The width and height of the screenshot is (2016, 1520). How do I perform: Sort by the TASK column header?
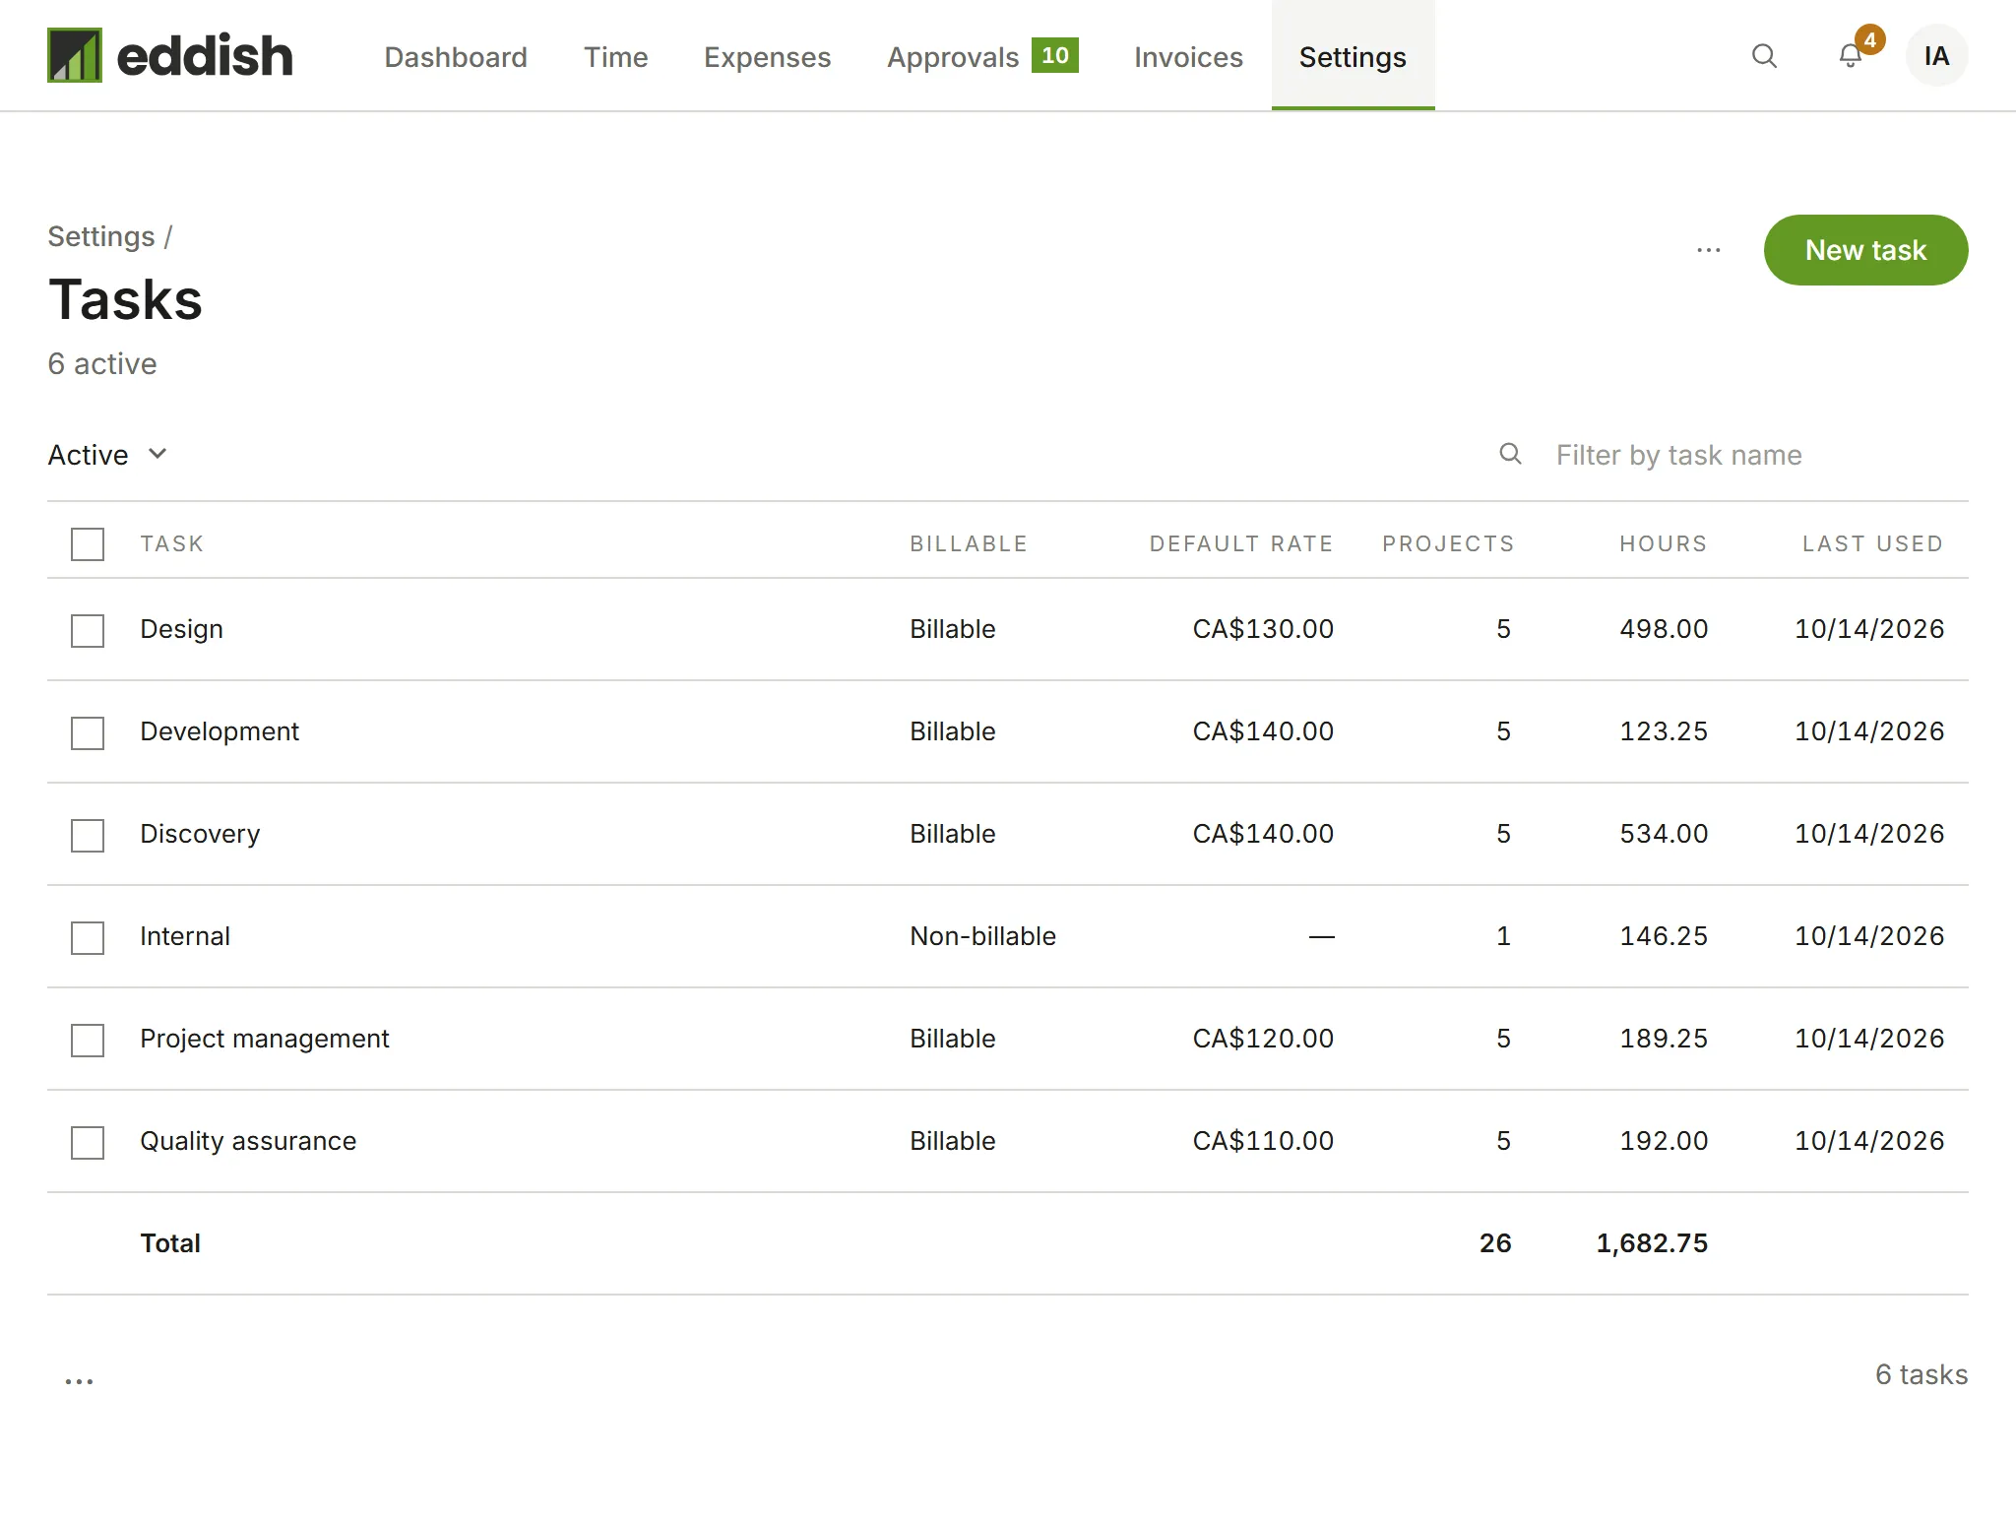coord(172,543)
